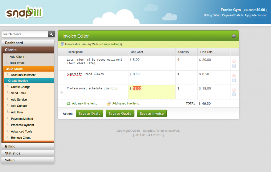Click the green plus add line icon

click(x=68, y=103)
